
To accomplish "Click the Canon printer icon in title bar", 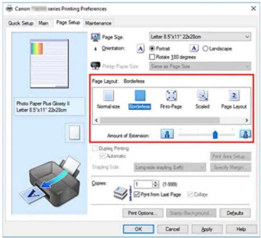I will (9, 9).
